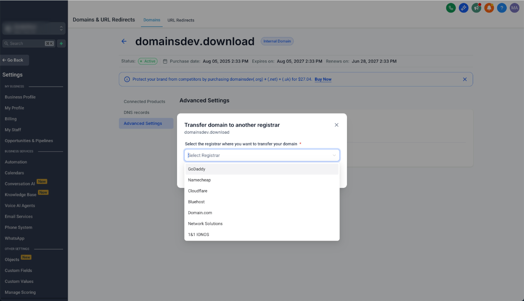The height and width of the screenshot is (301, 524).
Task: Click the blue question mark help icon
Action: click(x=501, y=8)
